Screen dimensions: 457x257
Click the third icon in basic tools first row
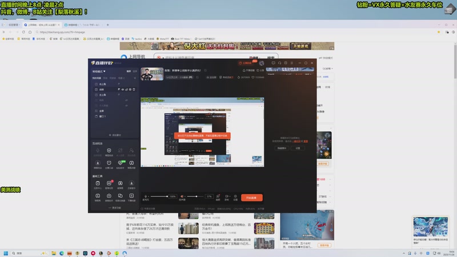coord(120,183)
